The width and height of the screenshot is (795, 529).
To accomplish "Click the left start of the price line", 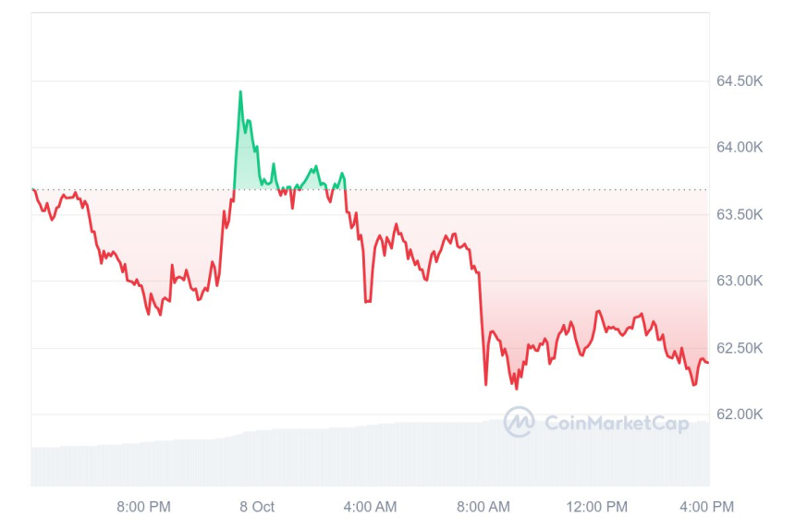I will tap(33, 189).
